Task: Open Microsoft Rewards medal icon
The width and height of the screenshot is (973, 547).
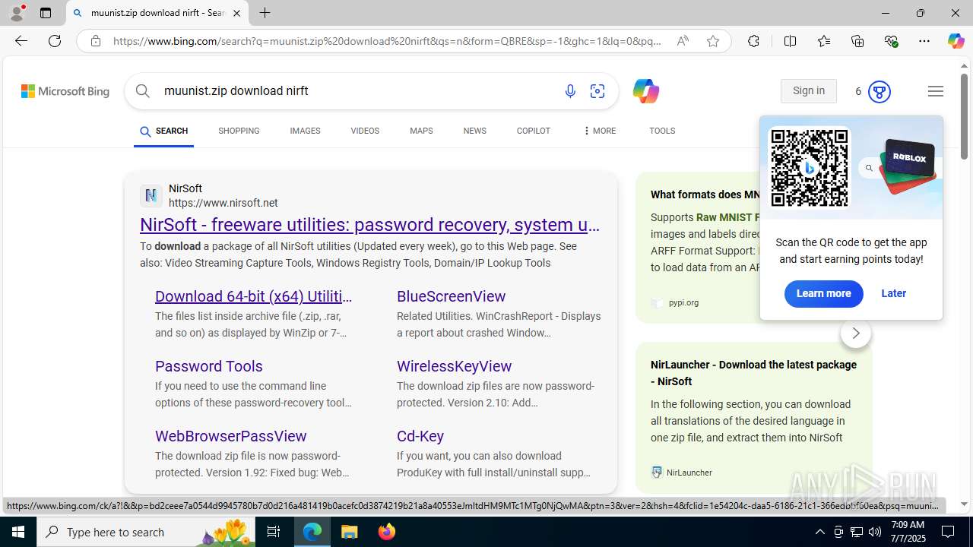Action: pyautogui.click(x=879, y=91)
